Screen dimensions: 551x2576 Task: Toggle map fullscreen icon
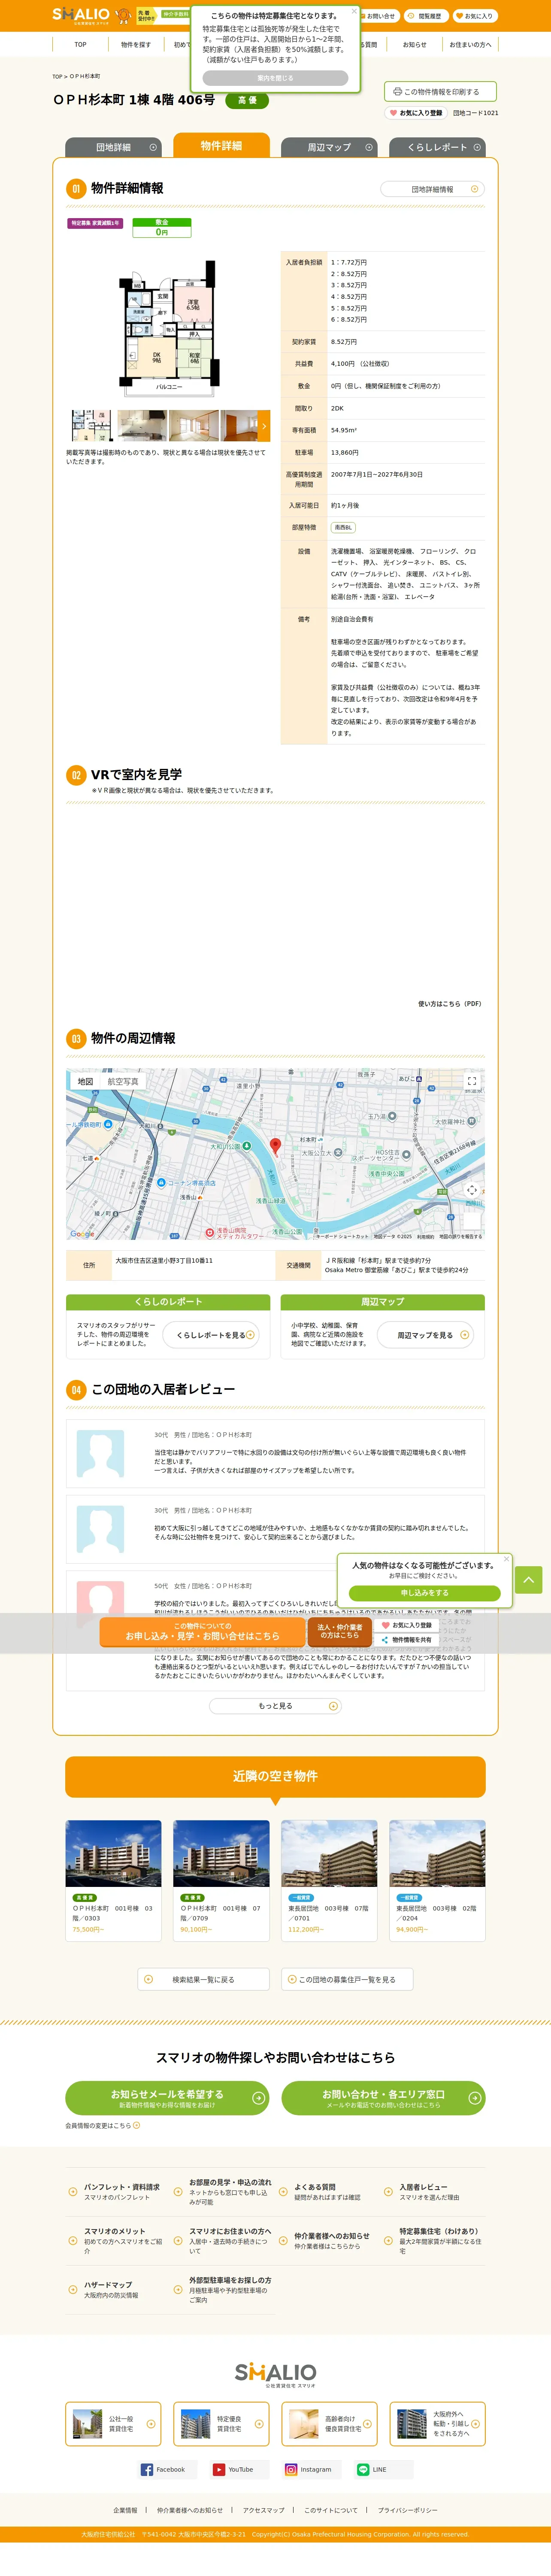pyautogui.click(x=471, y=1081)
